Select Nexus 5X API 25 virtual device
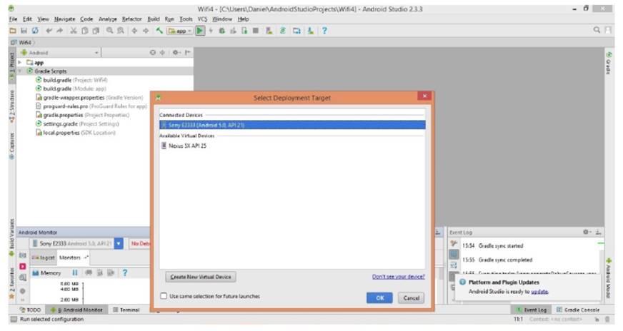This screenshot has height=331, width=623. coord(187,146)
